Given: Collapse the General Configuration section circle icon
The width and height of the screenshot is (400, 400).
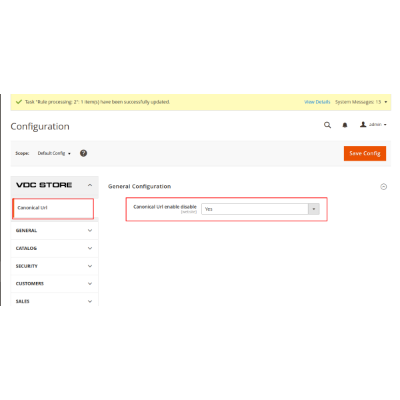Looking at the screenshot, I should click(x=383, y=187).
